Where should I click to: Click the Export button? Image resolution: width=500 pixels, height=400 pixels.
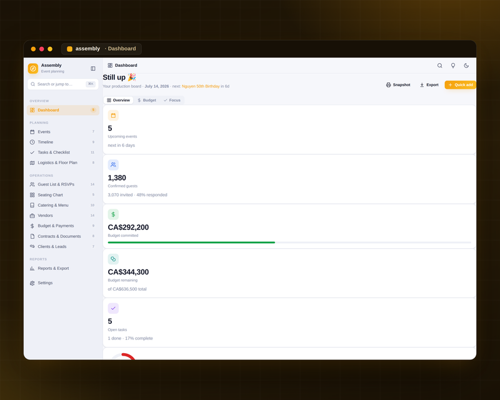429,85
